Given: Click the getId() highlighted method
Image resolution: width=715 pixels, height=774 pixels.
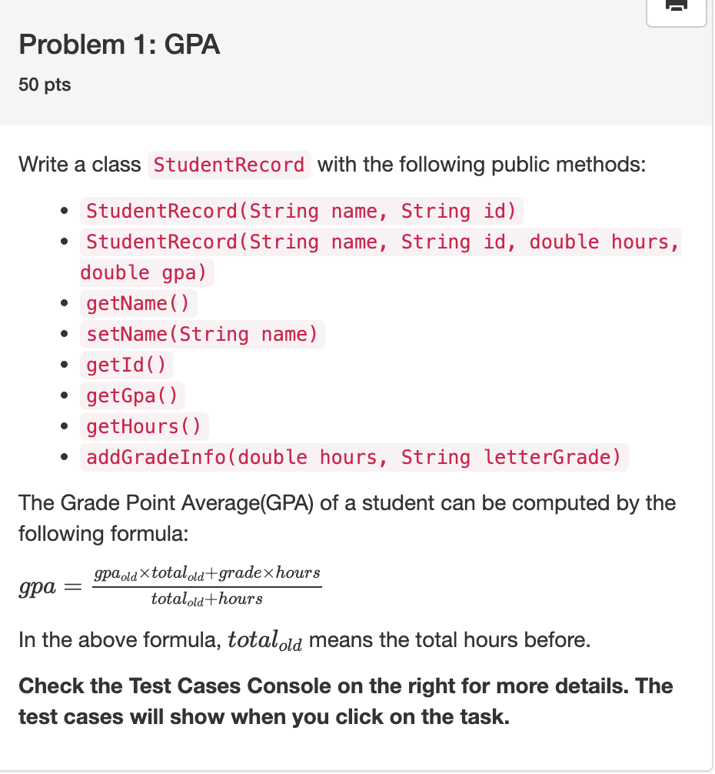Looking at the screenshot, I should point(126,365).
